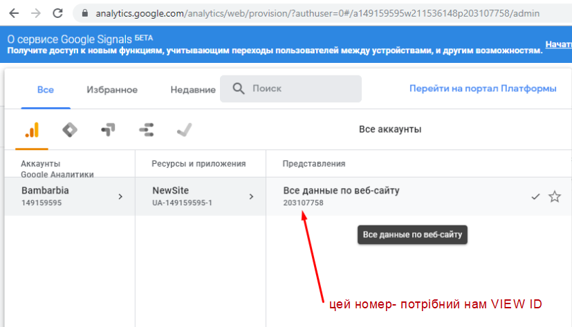Click the account ID 149159595

coord(41,203)
